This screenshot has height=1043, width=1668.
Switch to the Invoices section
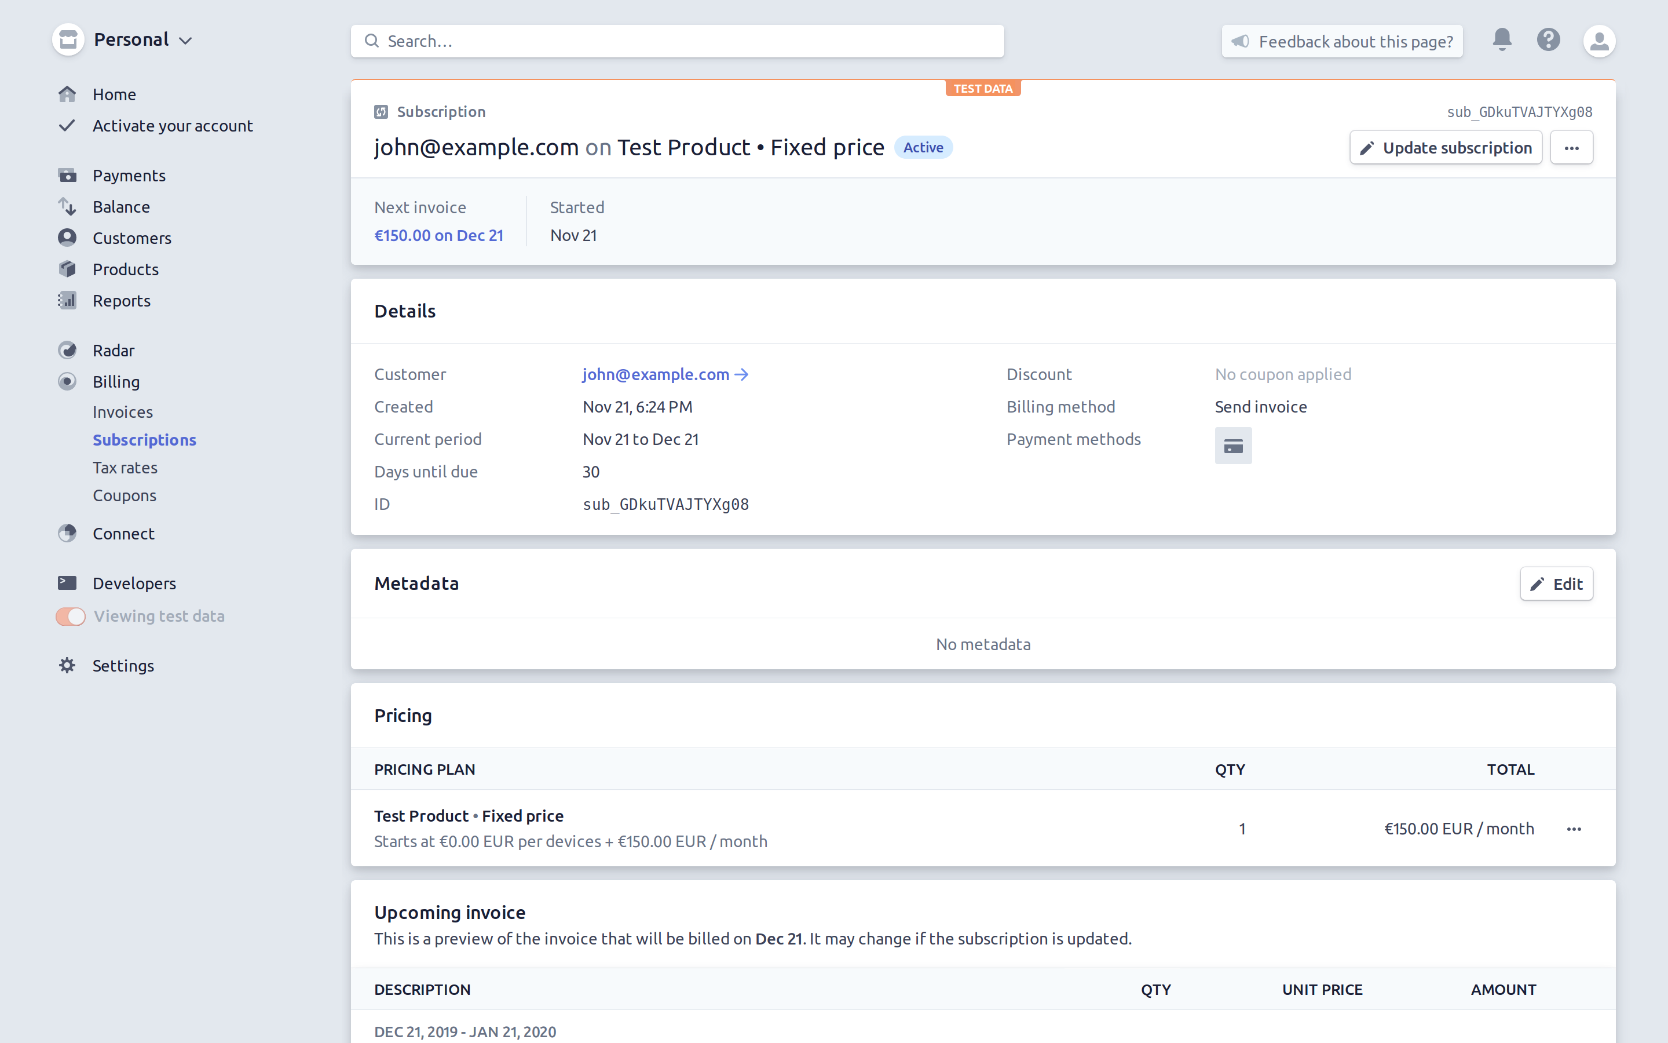point(123,411)
